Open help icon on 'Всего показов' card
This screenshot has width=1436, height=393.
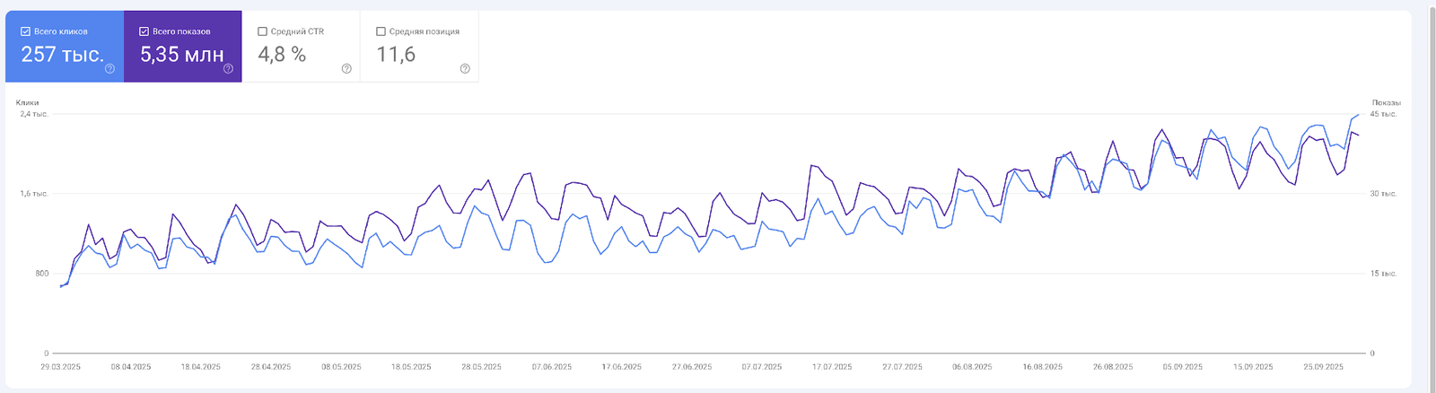click(x=228, y=68)
